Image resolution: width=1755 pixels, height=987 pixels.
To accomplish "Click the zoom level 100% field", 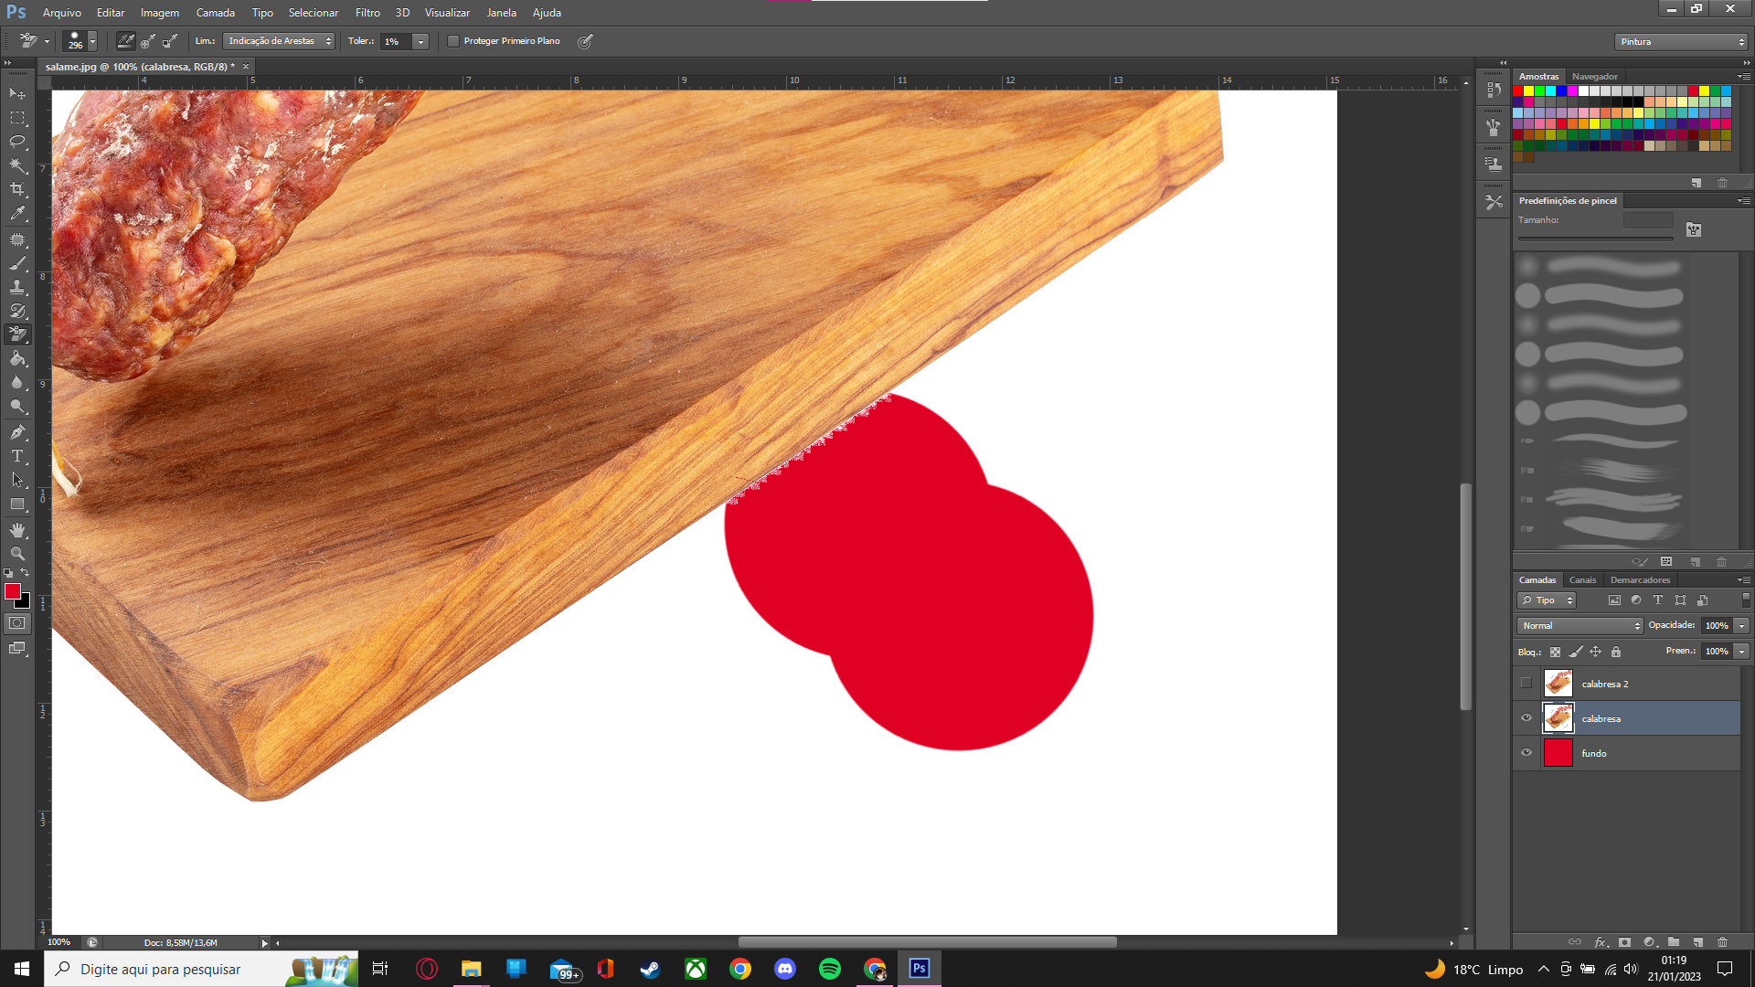I will click(58, 942).
